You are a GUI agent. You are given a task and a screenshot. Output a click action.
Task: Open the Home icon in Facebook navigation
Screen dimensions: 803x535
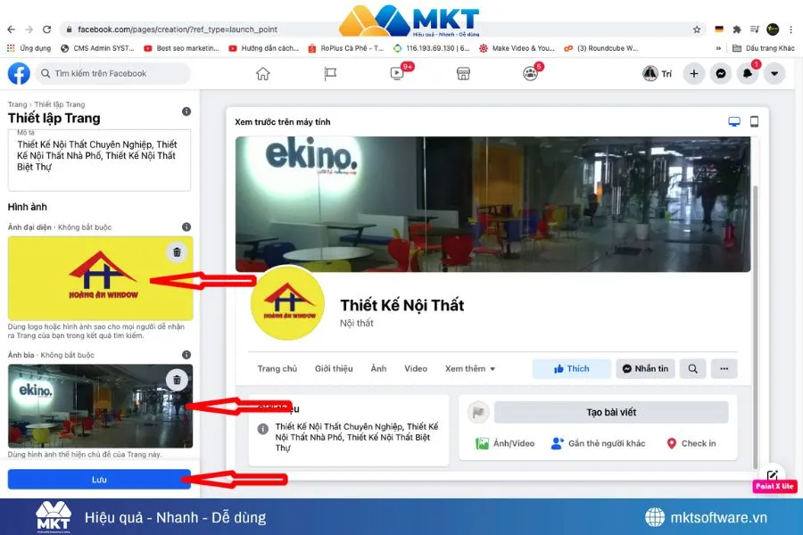[x=262, y=73]
